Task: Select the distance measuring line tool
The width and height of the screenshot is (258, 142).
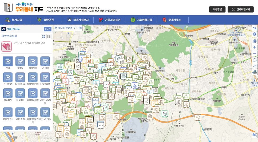Action: (x=255, y=66)
